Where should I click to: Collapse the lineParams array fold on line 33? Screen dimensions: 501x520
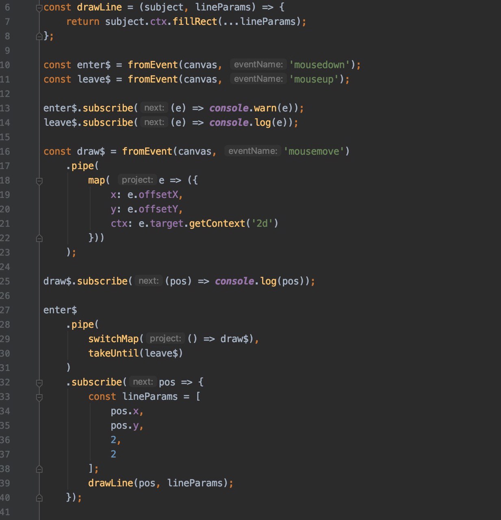coord(39,397)
